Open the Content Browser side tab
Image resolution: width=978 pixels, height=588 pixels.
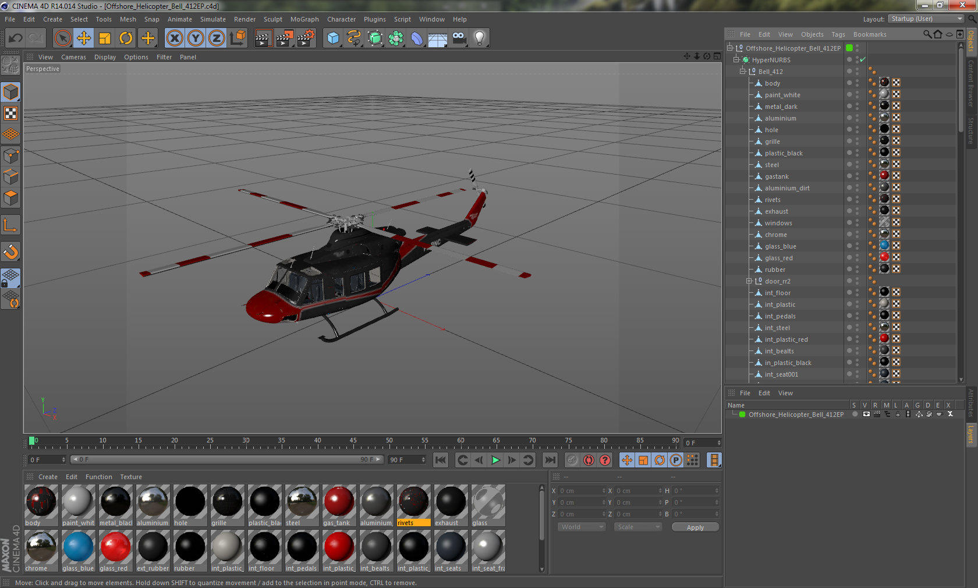point(971,83)
